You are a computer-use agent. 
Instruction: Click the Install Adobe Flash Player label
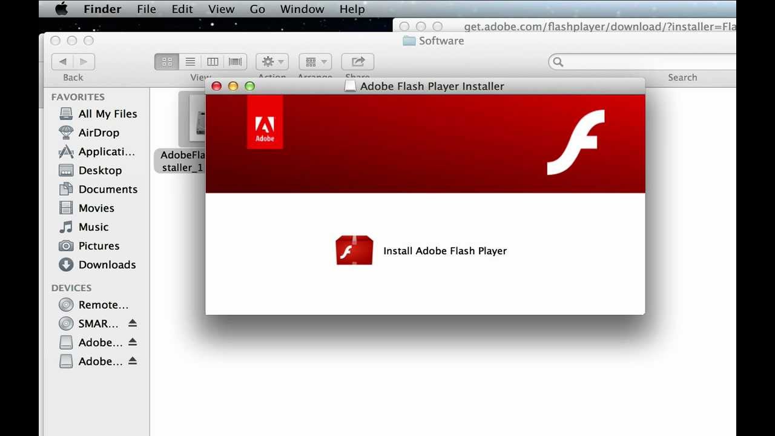(445, 251)
